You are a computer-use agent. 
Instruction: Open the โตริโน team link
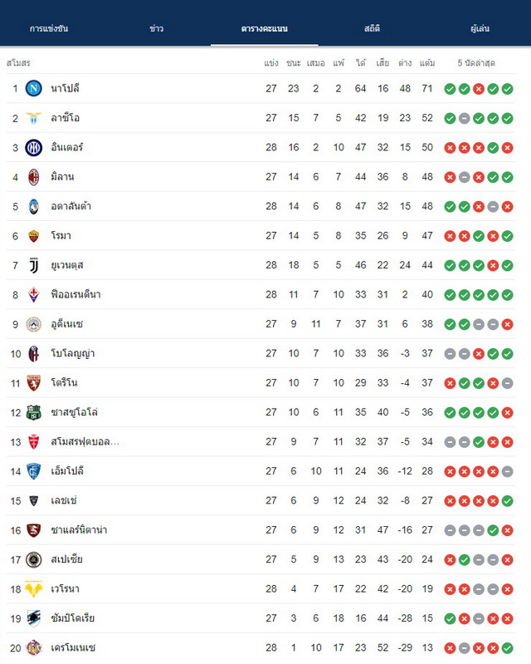point(64,383)
